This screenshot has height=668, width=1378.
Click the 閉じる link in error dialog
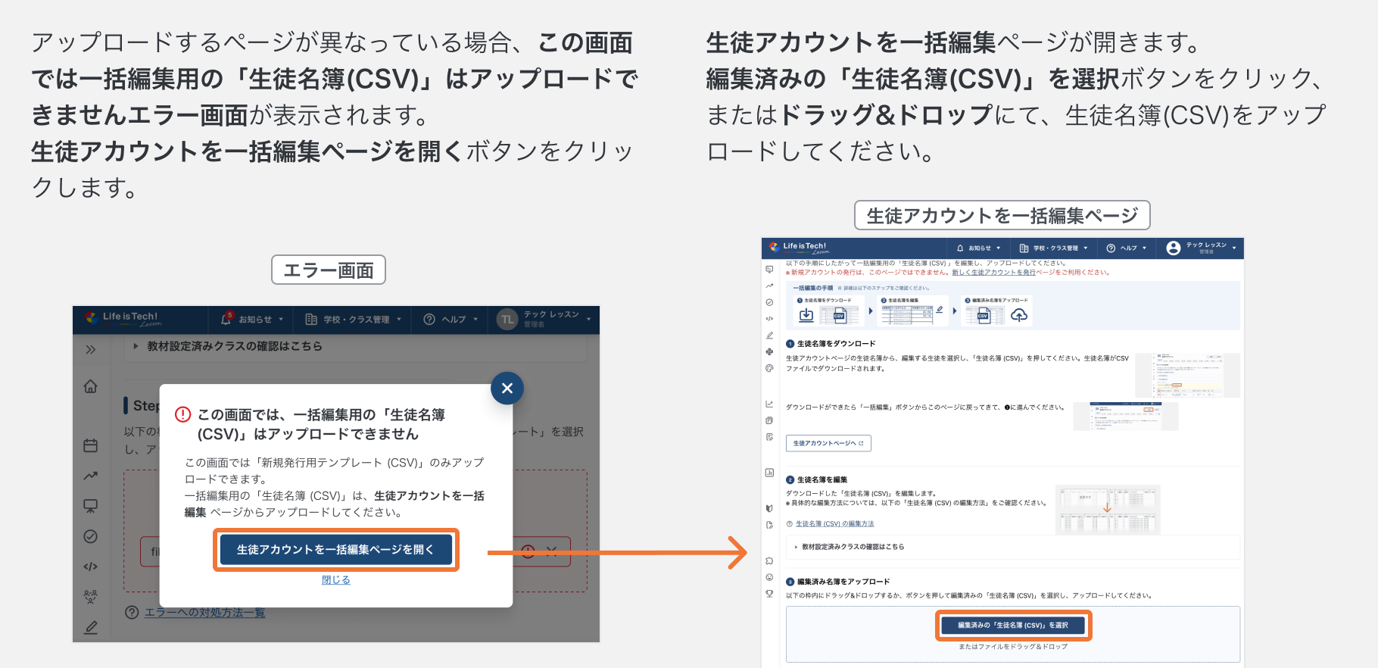click(x=335, y=580)
